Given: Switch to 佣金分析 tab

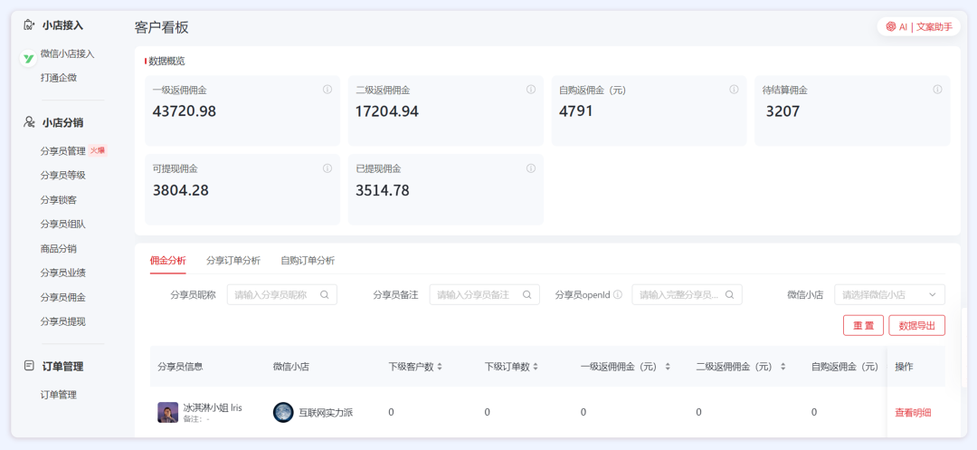Looking at the screenshot, I should pos(167,261).
